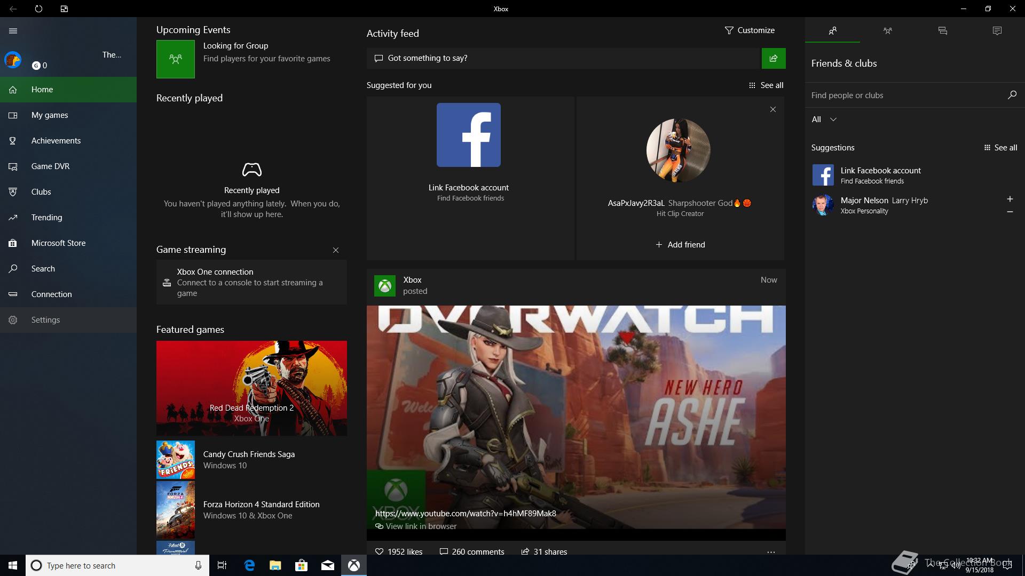
Task: Open the hamburger navigation menu
Action: (x=13, y=31)
